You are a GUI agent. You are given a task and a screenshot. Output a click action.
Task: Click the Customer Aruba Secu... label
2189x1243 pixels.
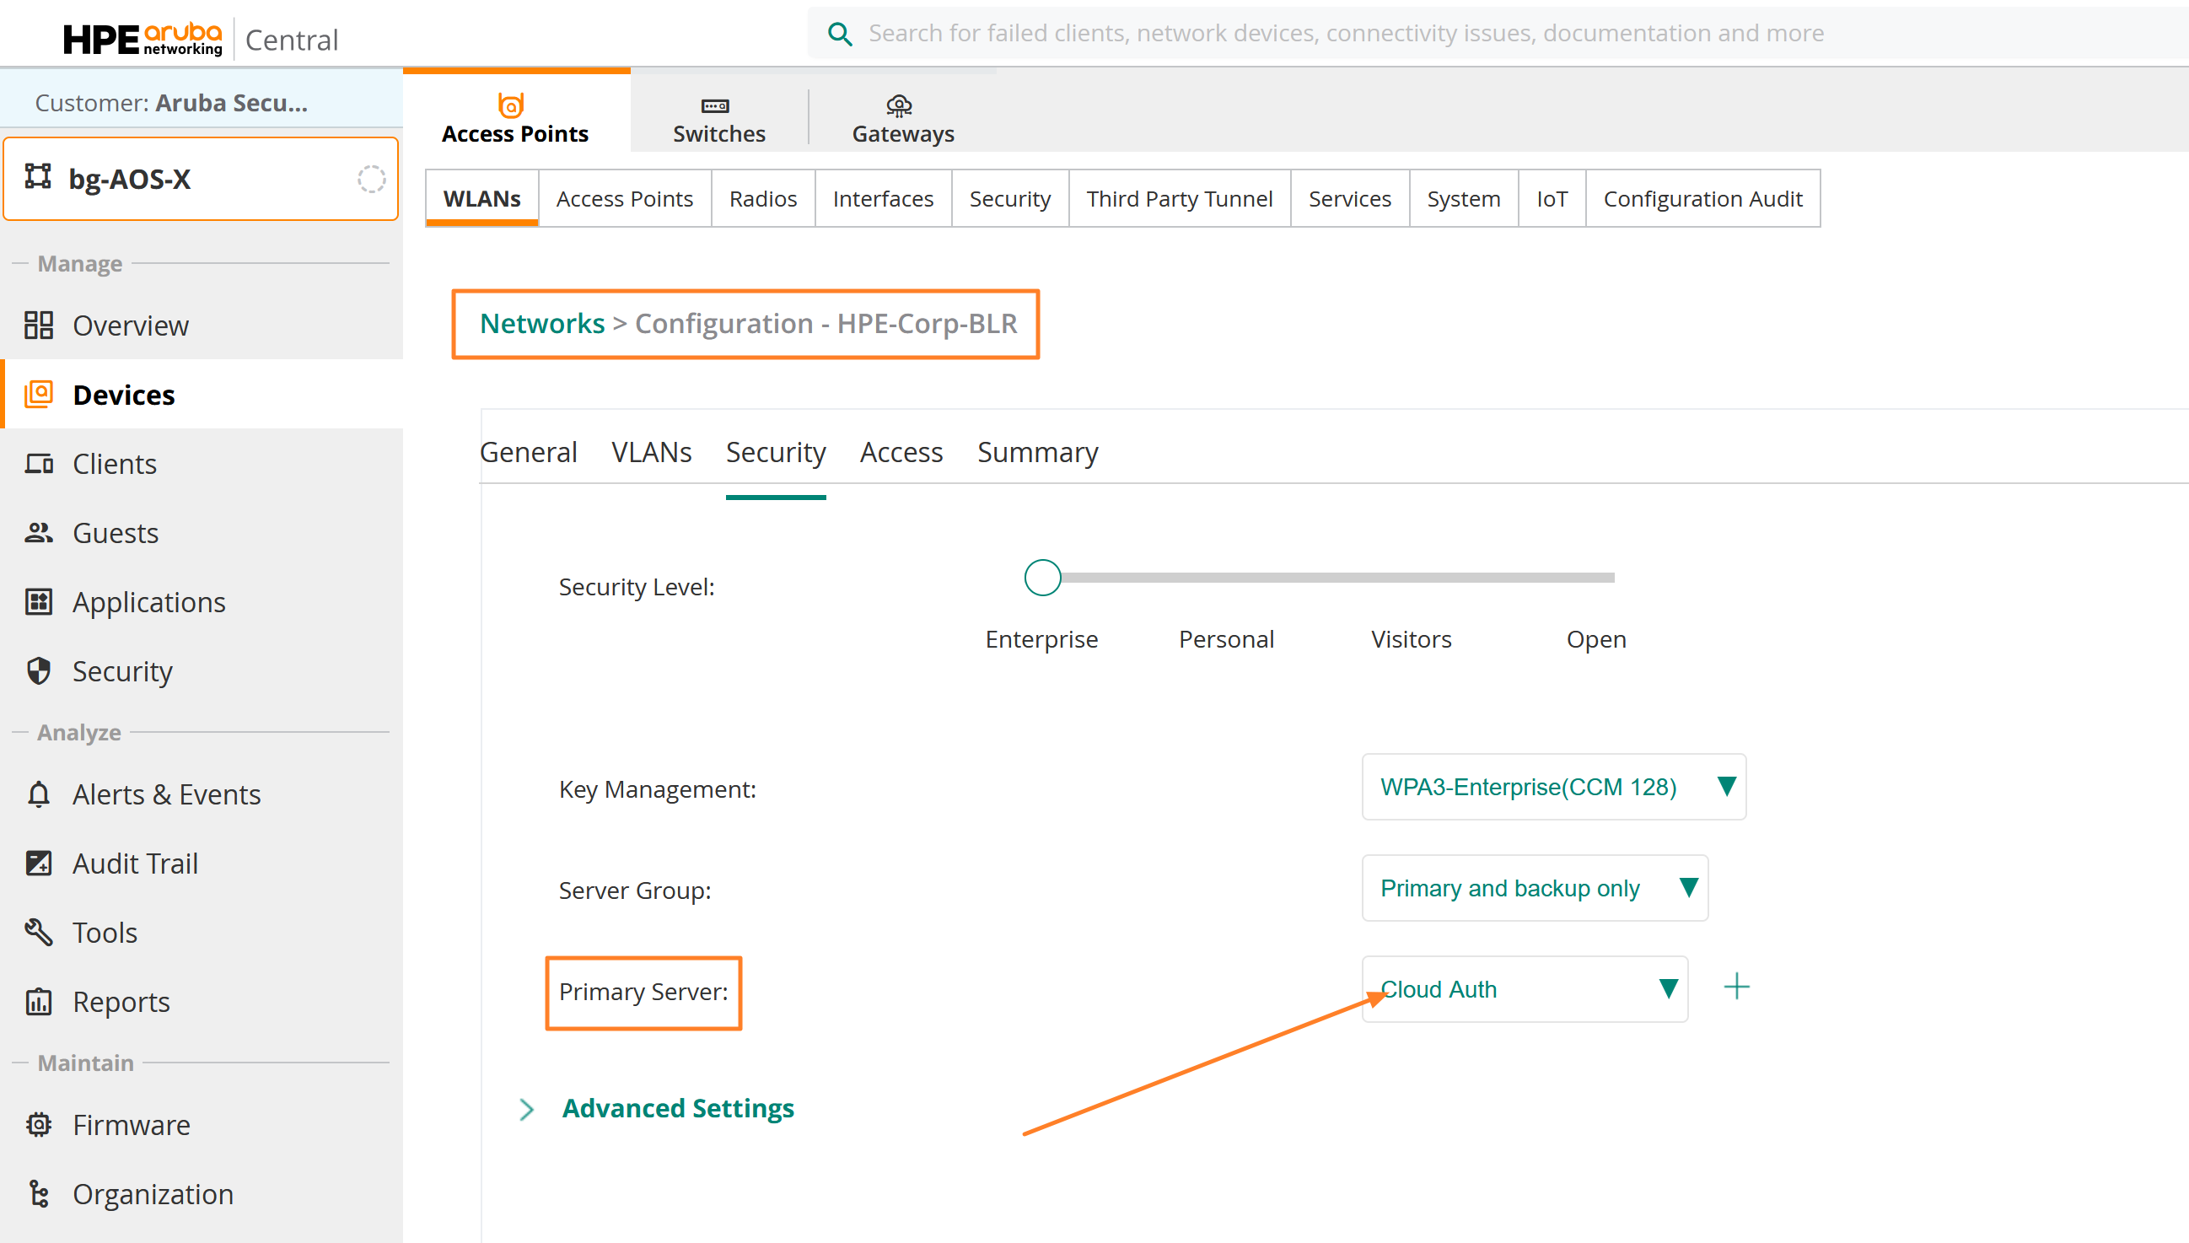click(x=171, y=102)
